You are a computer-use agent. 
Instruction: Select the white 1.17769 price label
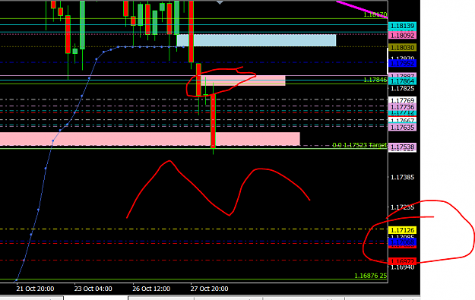(402, 100)
